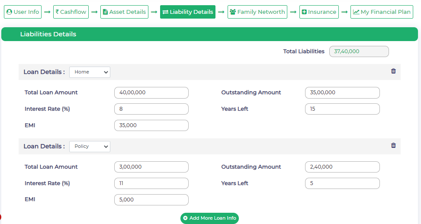Open My Financial Plan step
The height and width of the screenshot is (224, 421).
(382, 12)
